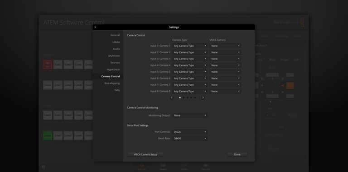The height and width of the screenshot is (172, 348).
Task: Choose Stinger transition style in ATEM window
Action: pyautogui.click(x=284, y=60)
